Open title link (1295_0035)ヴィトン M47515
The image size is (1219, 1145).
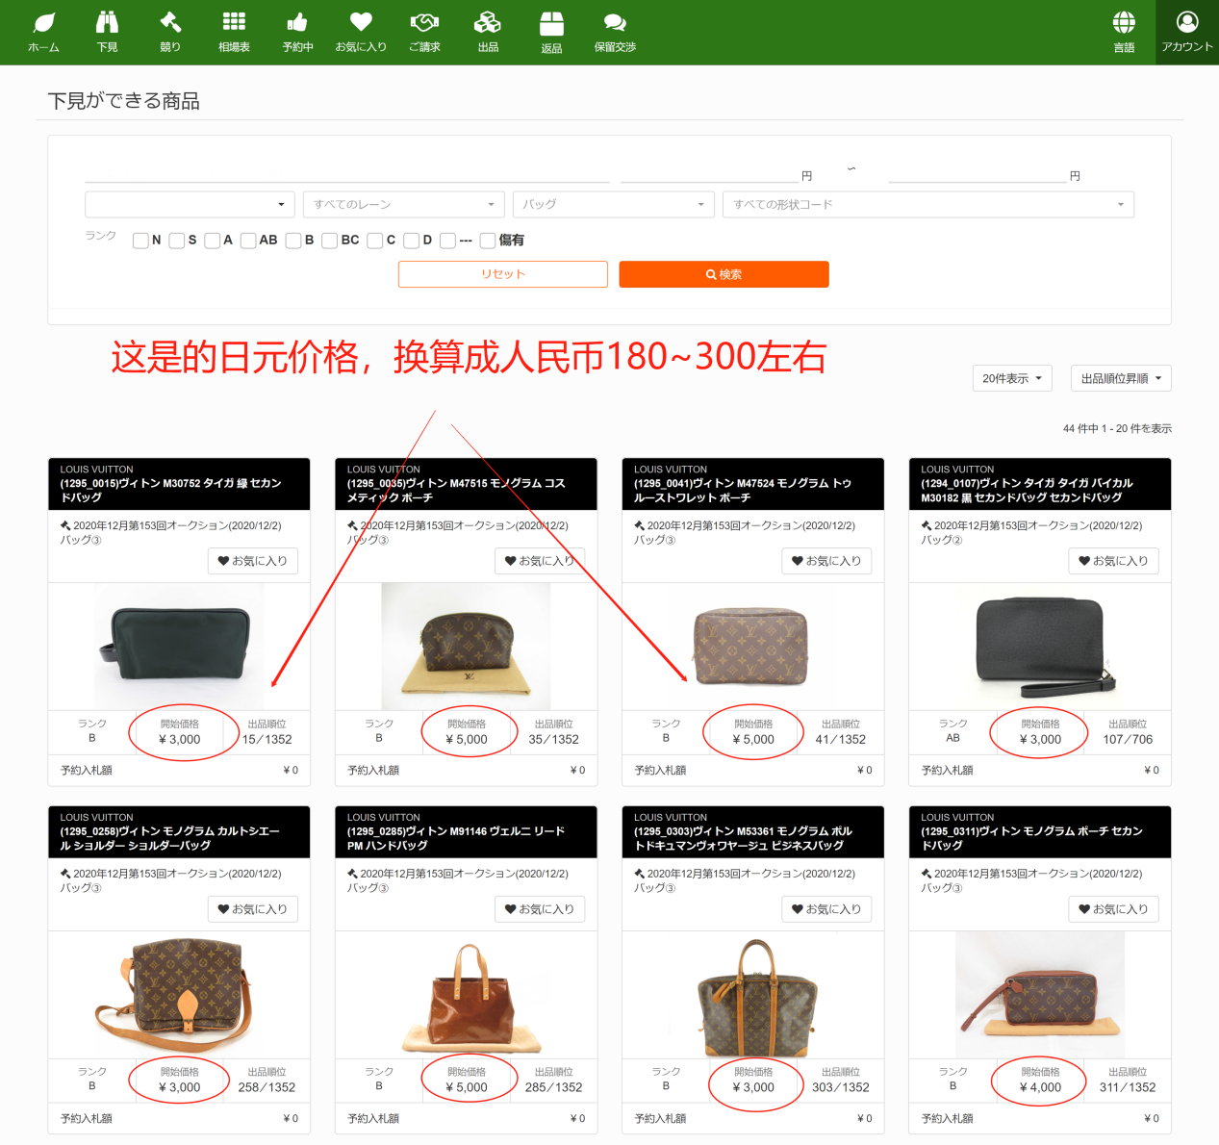(x=456, y=490)
